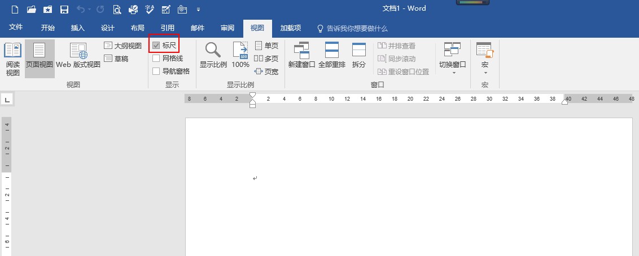Viewport: 639px width, 256px height.
Task: Open the 显示比例 zoom dialog
Action: 213,56
